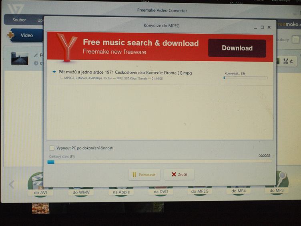This screenshot has height=226, width=301.
Task: Click the video thumbnail in file list
Action: pos(20,59)
